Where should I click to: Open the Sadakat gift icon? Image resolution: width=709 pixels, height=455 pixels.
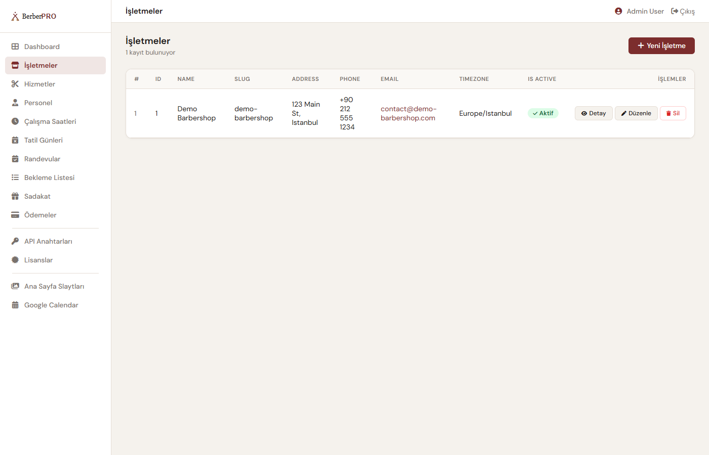click(15, 196)
